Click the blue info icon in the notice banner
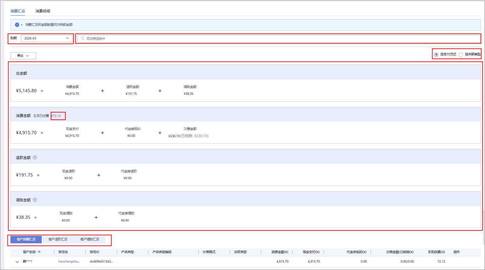Viewport: 485px width, 270px height. (x=17, y=25)
